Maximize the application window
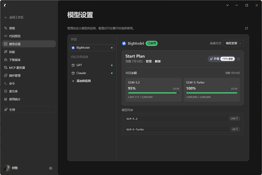The width and height of the screenshot is (262, 175). [247, 5]
